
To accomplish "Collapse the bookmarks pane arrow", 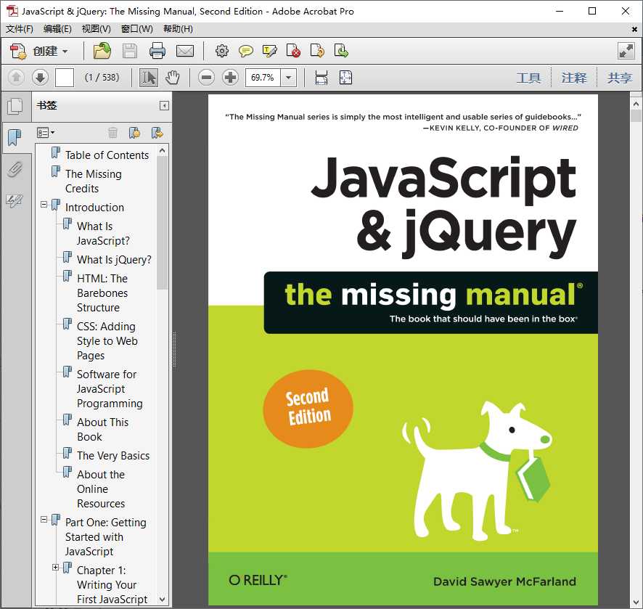I will click(164, 106).
